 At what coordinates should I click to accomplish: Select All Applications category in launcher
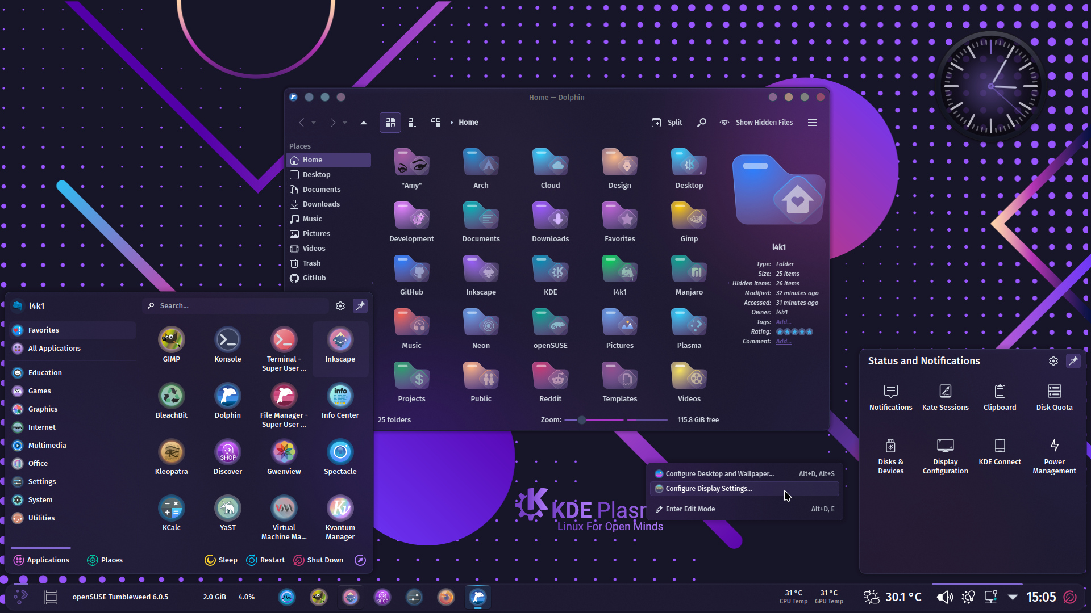point(73,349)
